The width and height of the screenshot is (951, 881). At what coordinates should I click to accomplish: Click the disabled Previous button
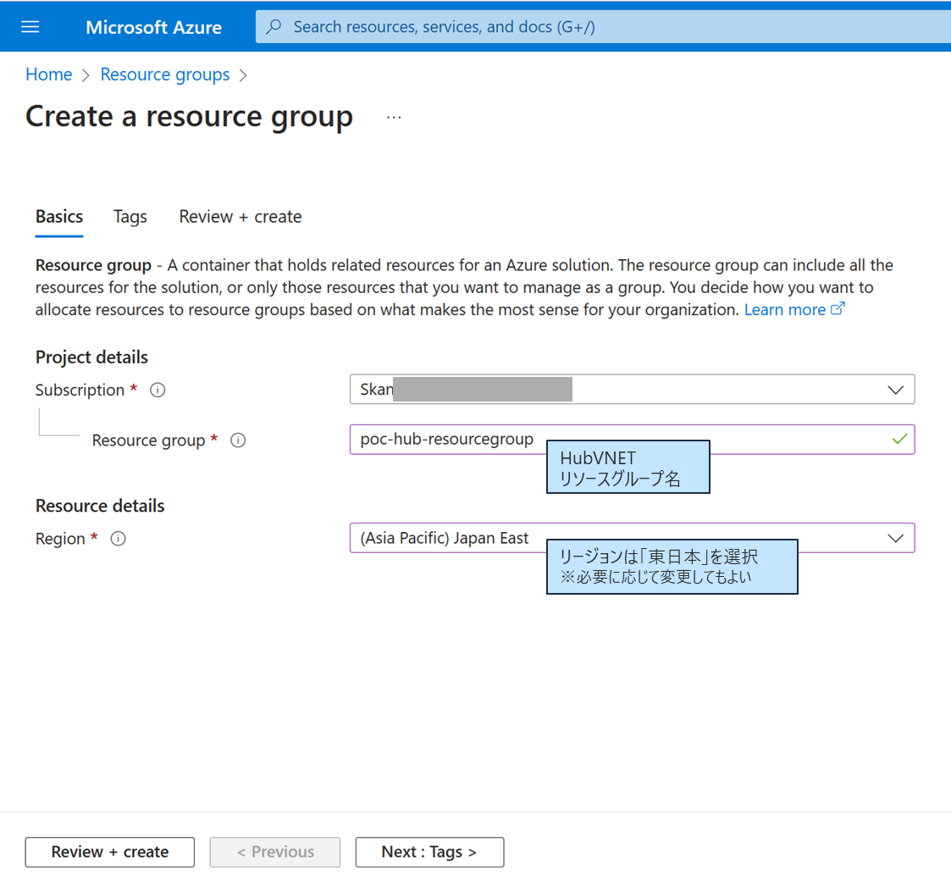point(275,852)
